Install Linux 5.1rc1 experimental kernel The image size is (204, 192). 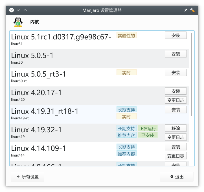(176, 35)
